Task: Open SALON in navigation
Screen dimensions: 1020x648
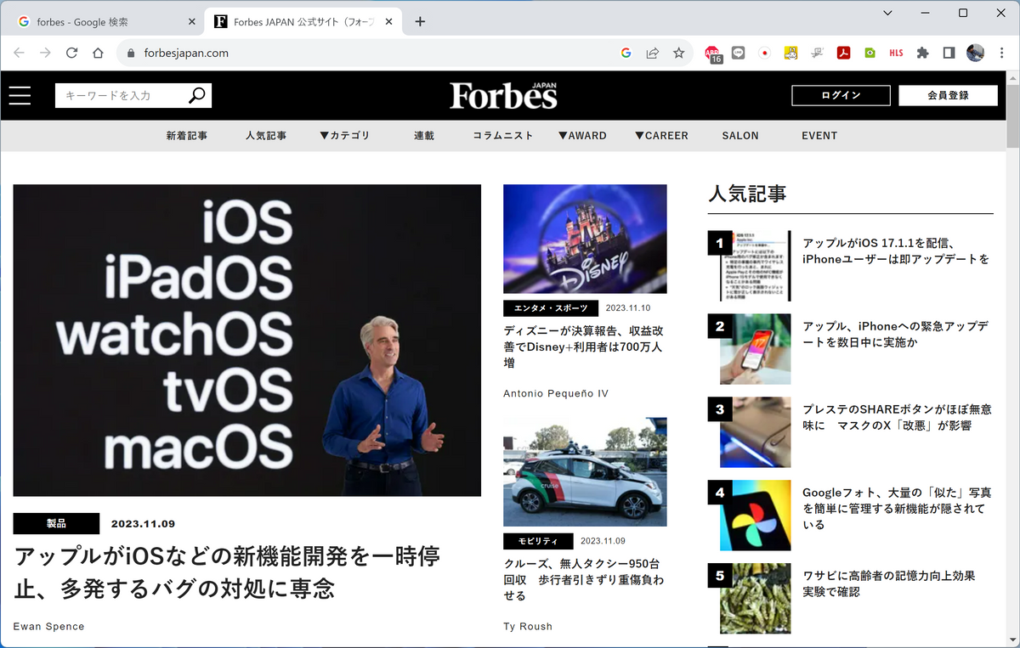Action: [x=740, y=135]
